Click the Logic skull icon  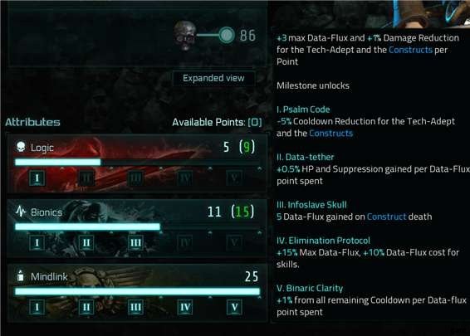tap(21, 147)
